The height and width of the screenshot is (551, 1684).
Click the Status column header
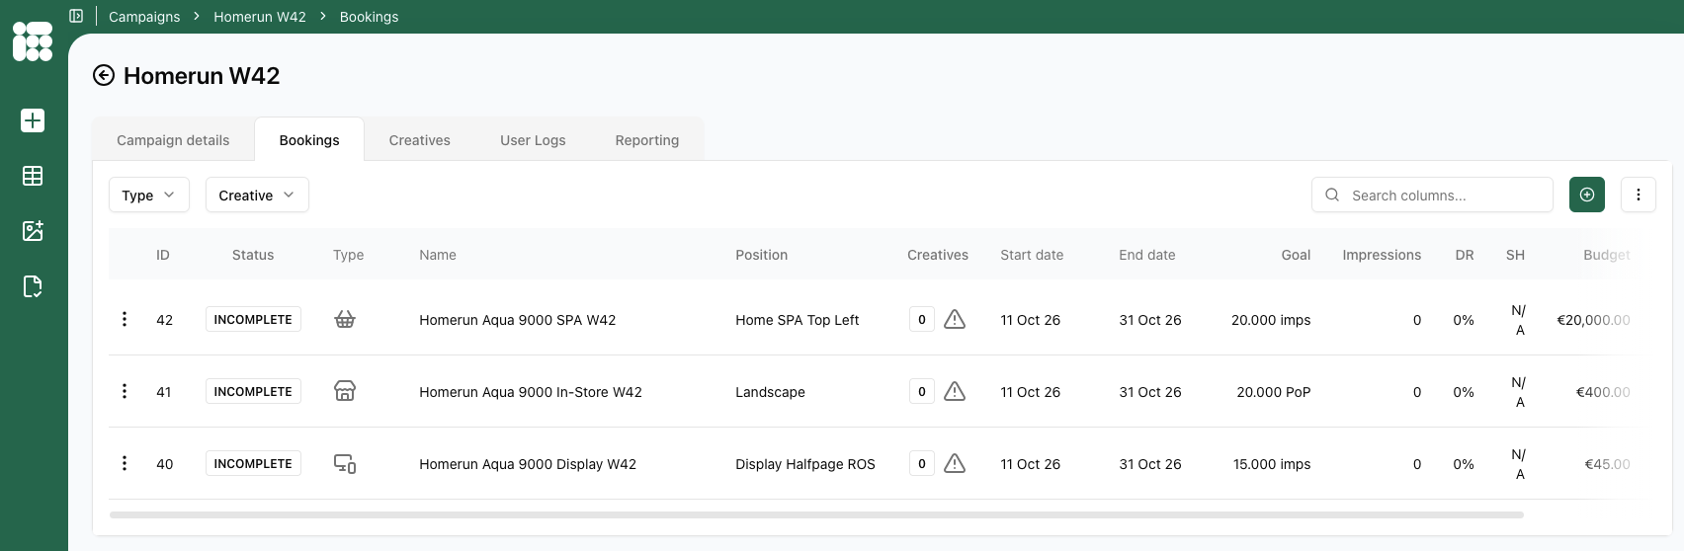[253, 255]
